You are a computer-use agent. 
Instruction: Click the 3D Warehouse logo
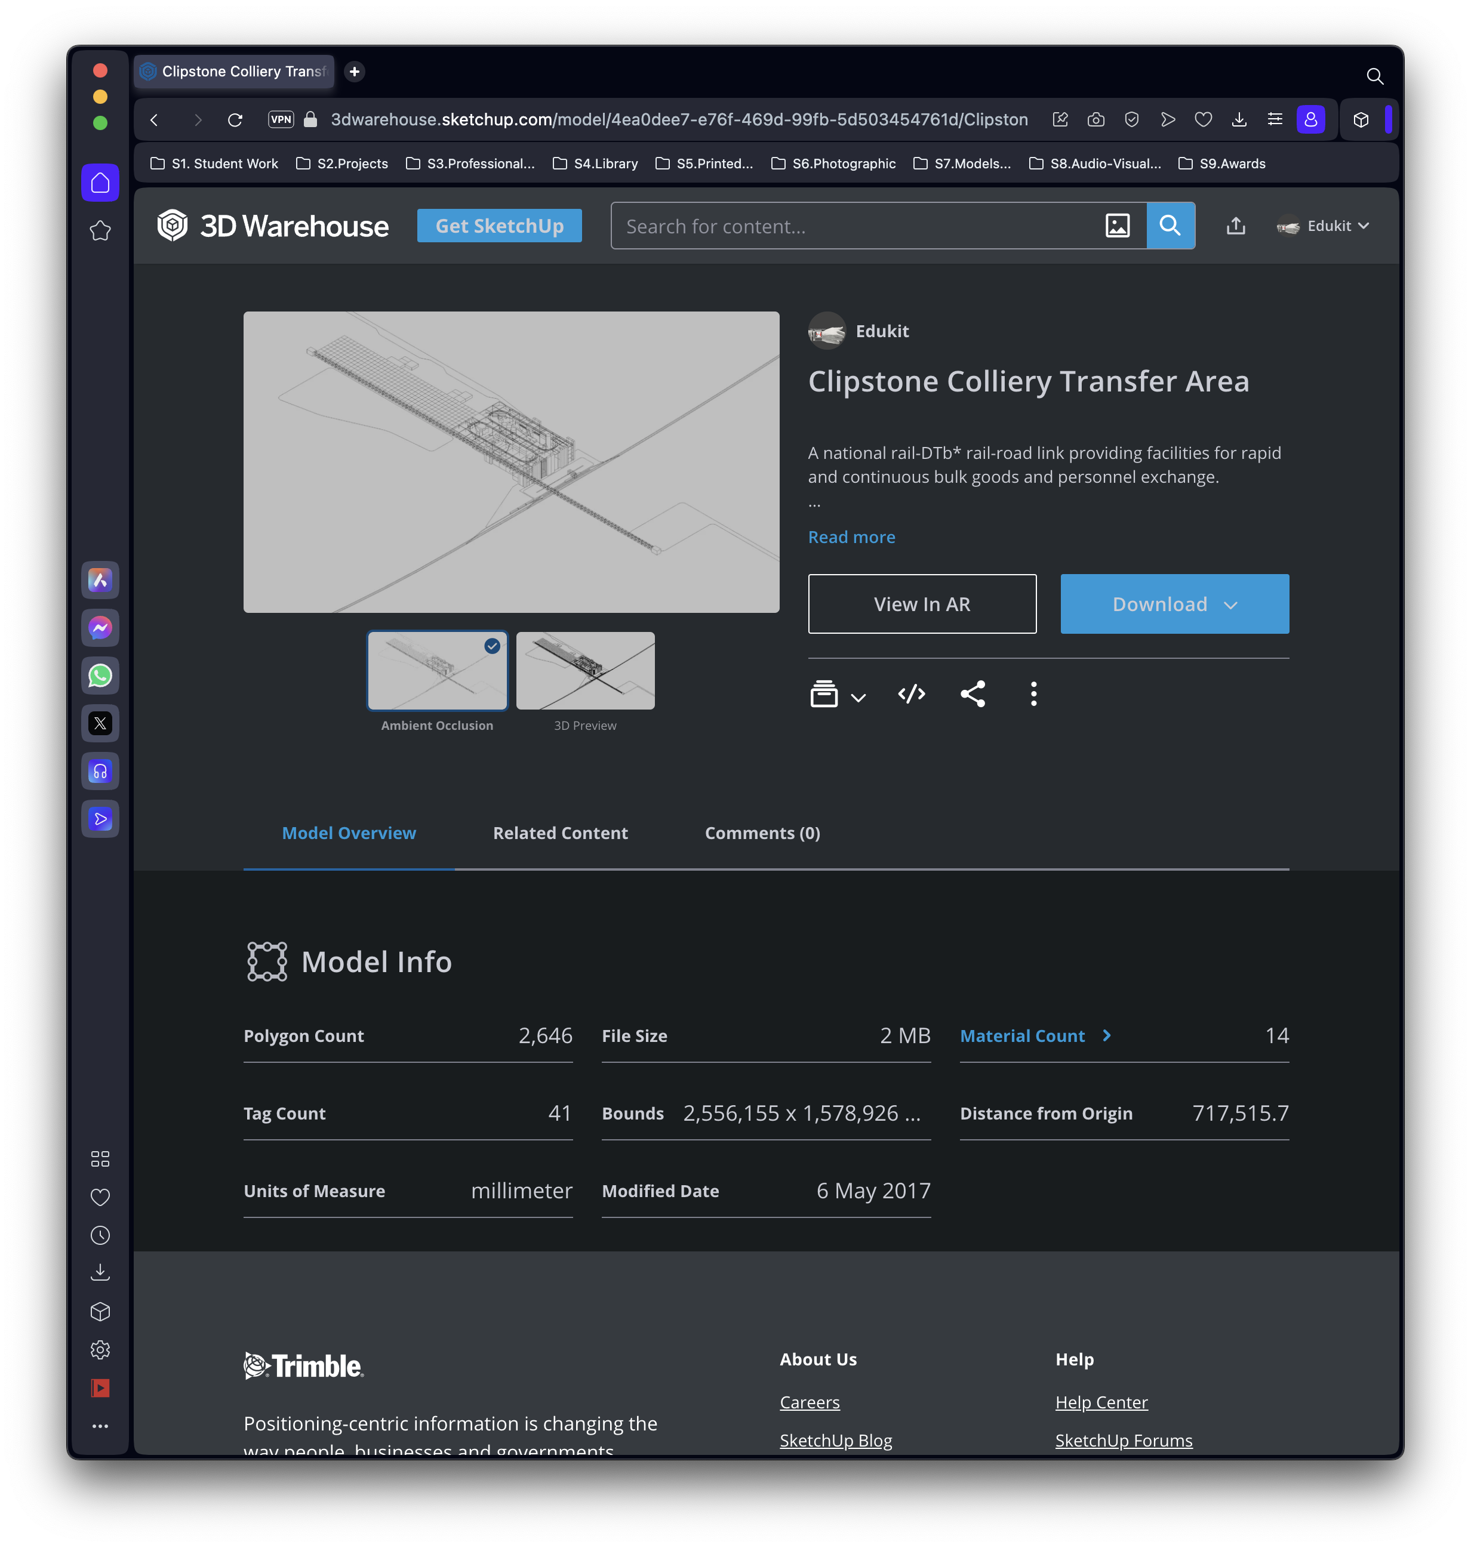point(272,226)
